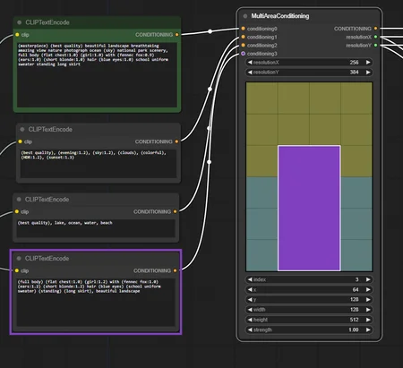Screen dimensions: 403x368
Task: Click the purple conditioning3 input socket
Action: [244, 54]
